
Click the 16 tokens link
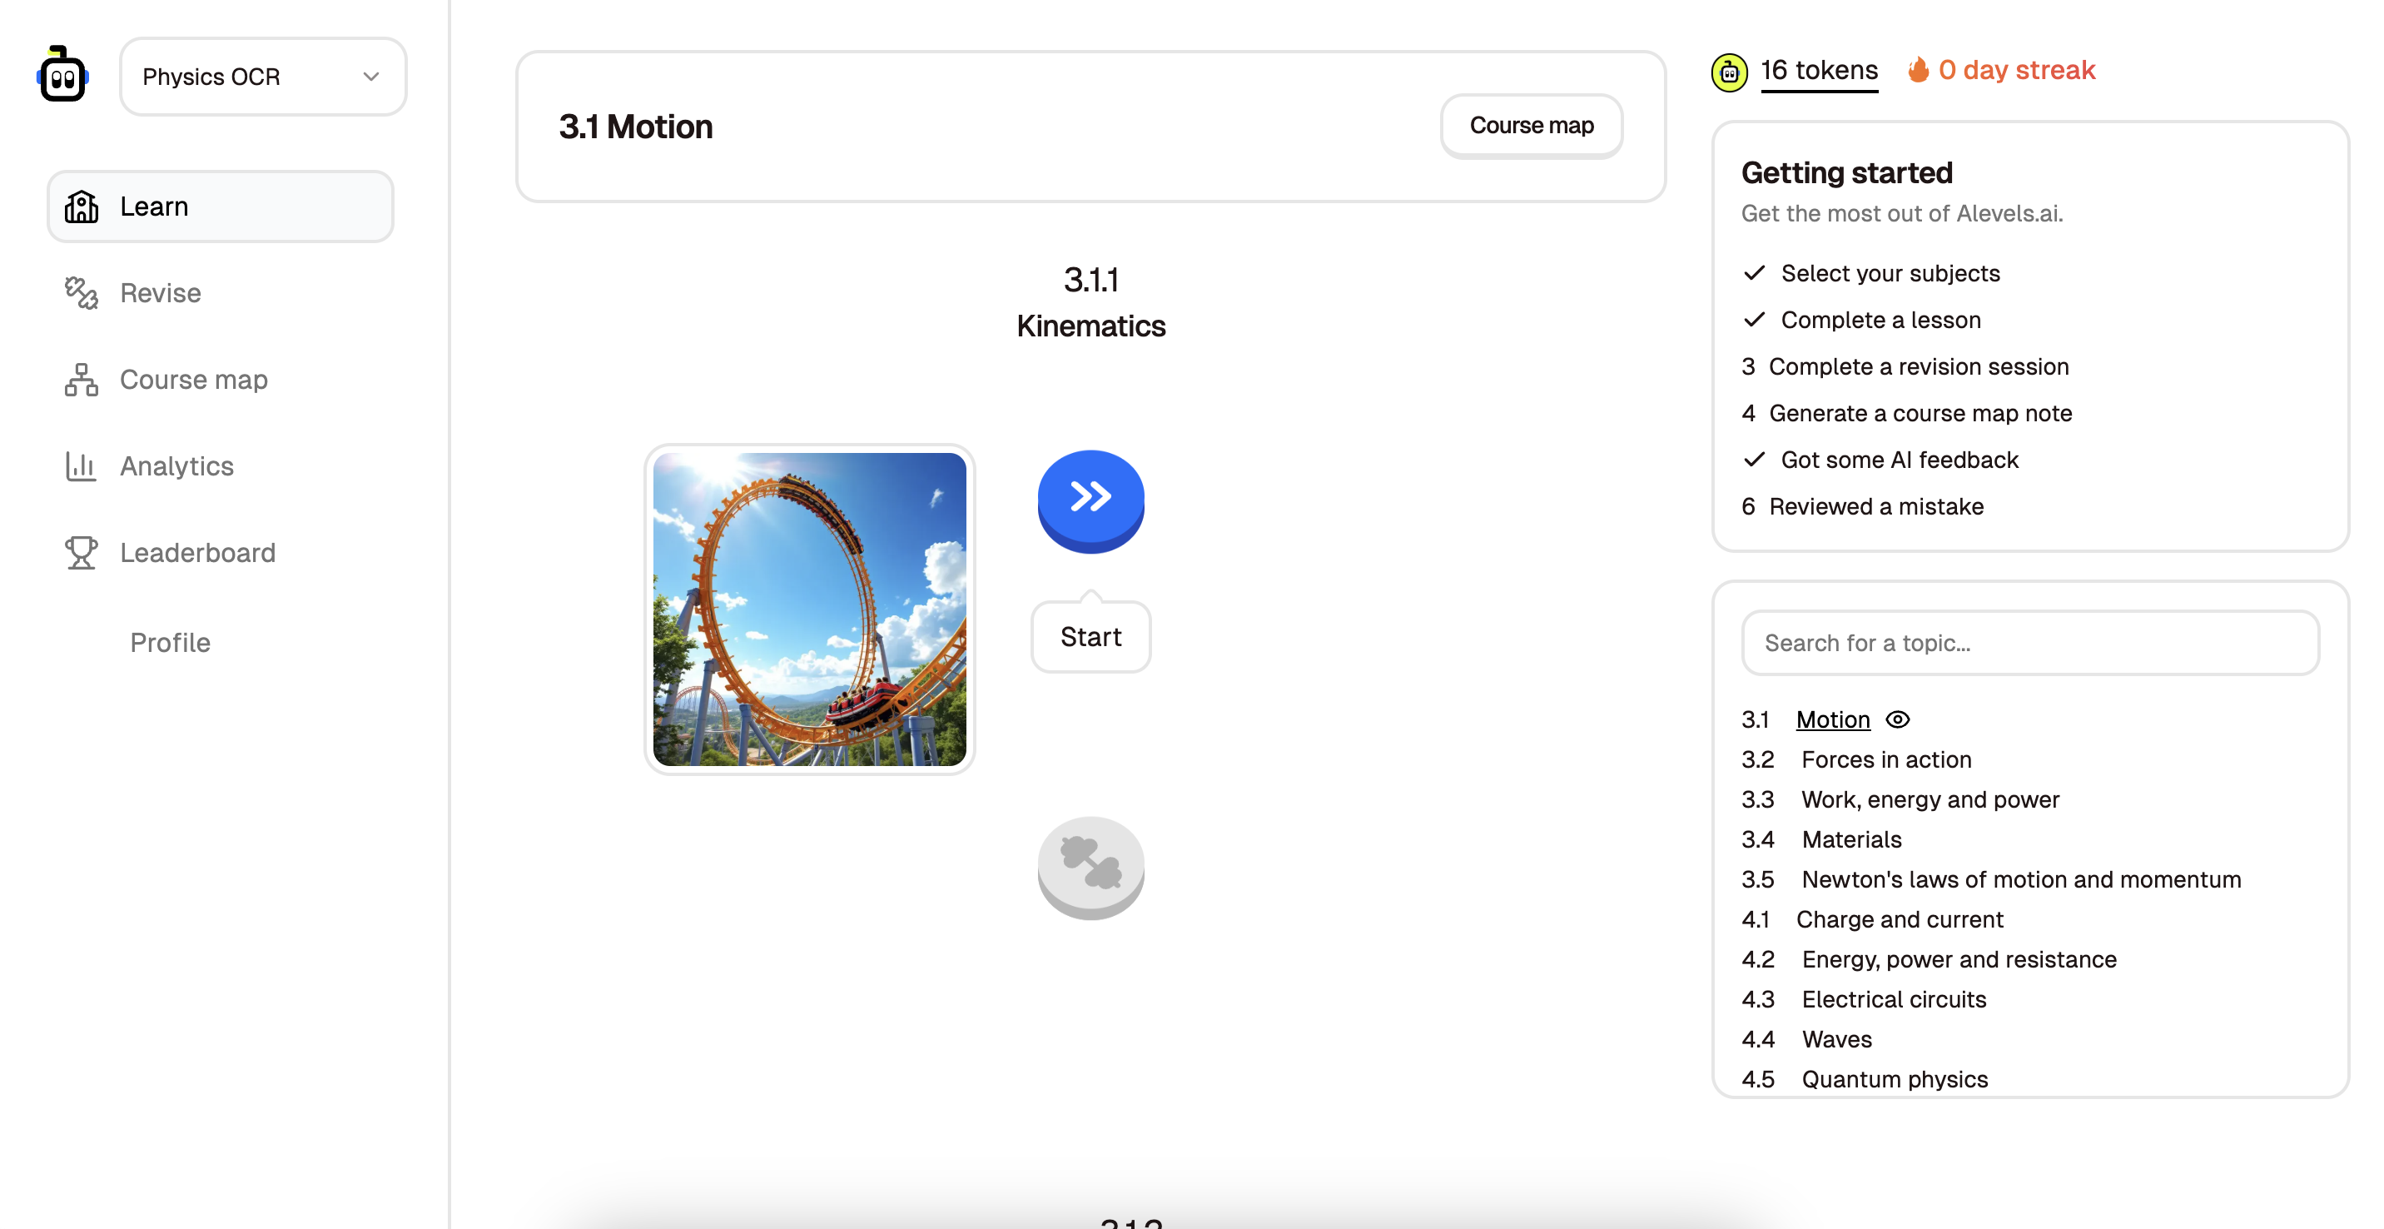coord(1819,70)
